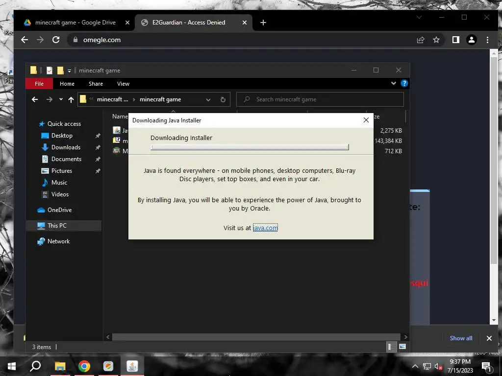Open File Explorer from taskbar
502x376 pixels.
pos(60,366)
